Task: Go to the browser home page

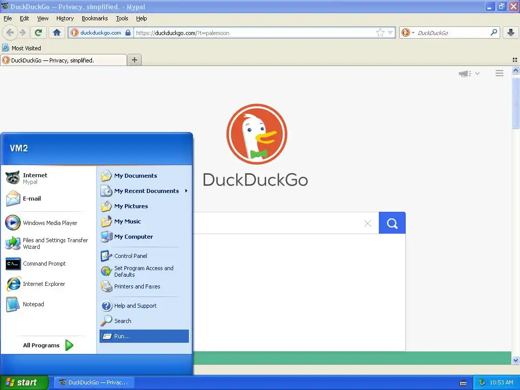Action: click(x=57, y=32)
